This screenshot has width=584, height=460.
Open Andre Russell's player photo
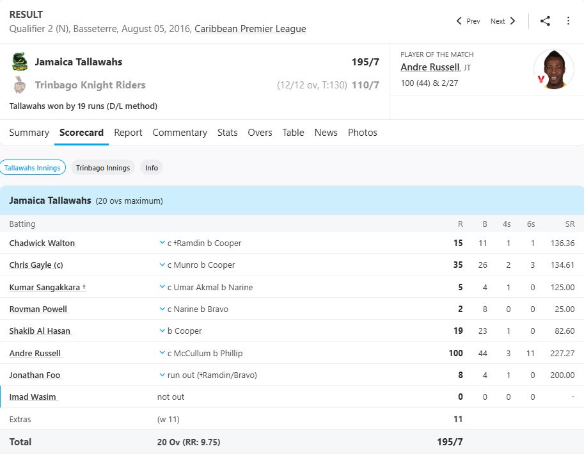point(554,69)
